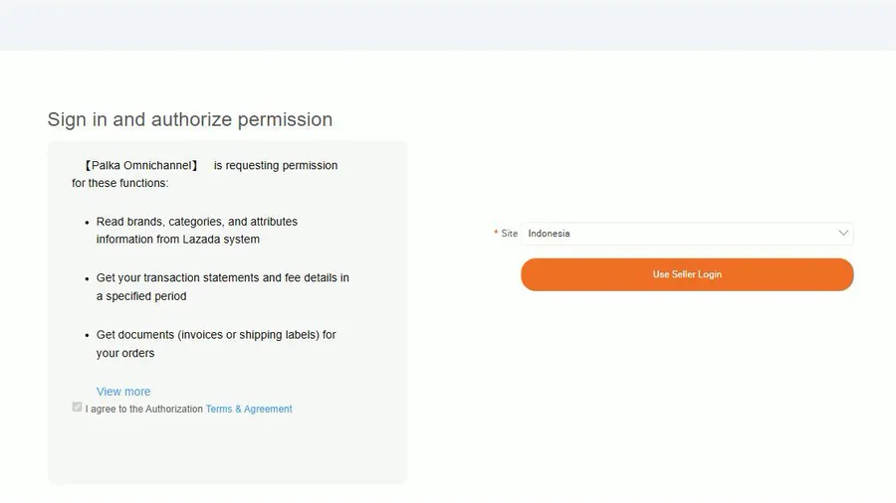Click 'Get your transaction statements' permission text
The width and height of the screenshot is (896, 503).
[x=222, y=287]
